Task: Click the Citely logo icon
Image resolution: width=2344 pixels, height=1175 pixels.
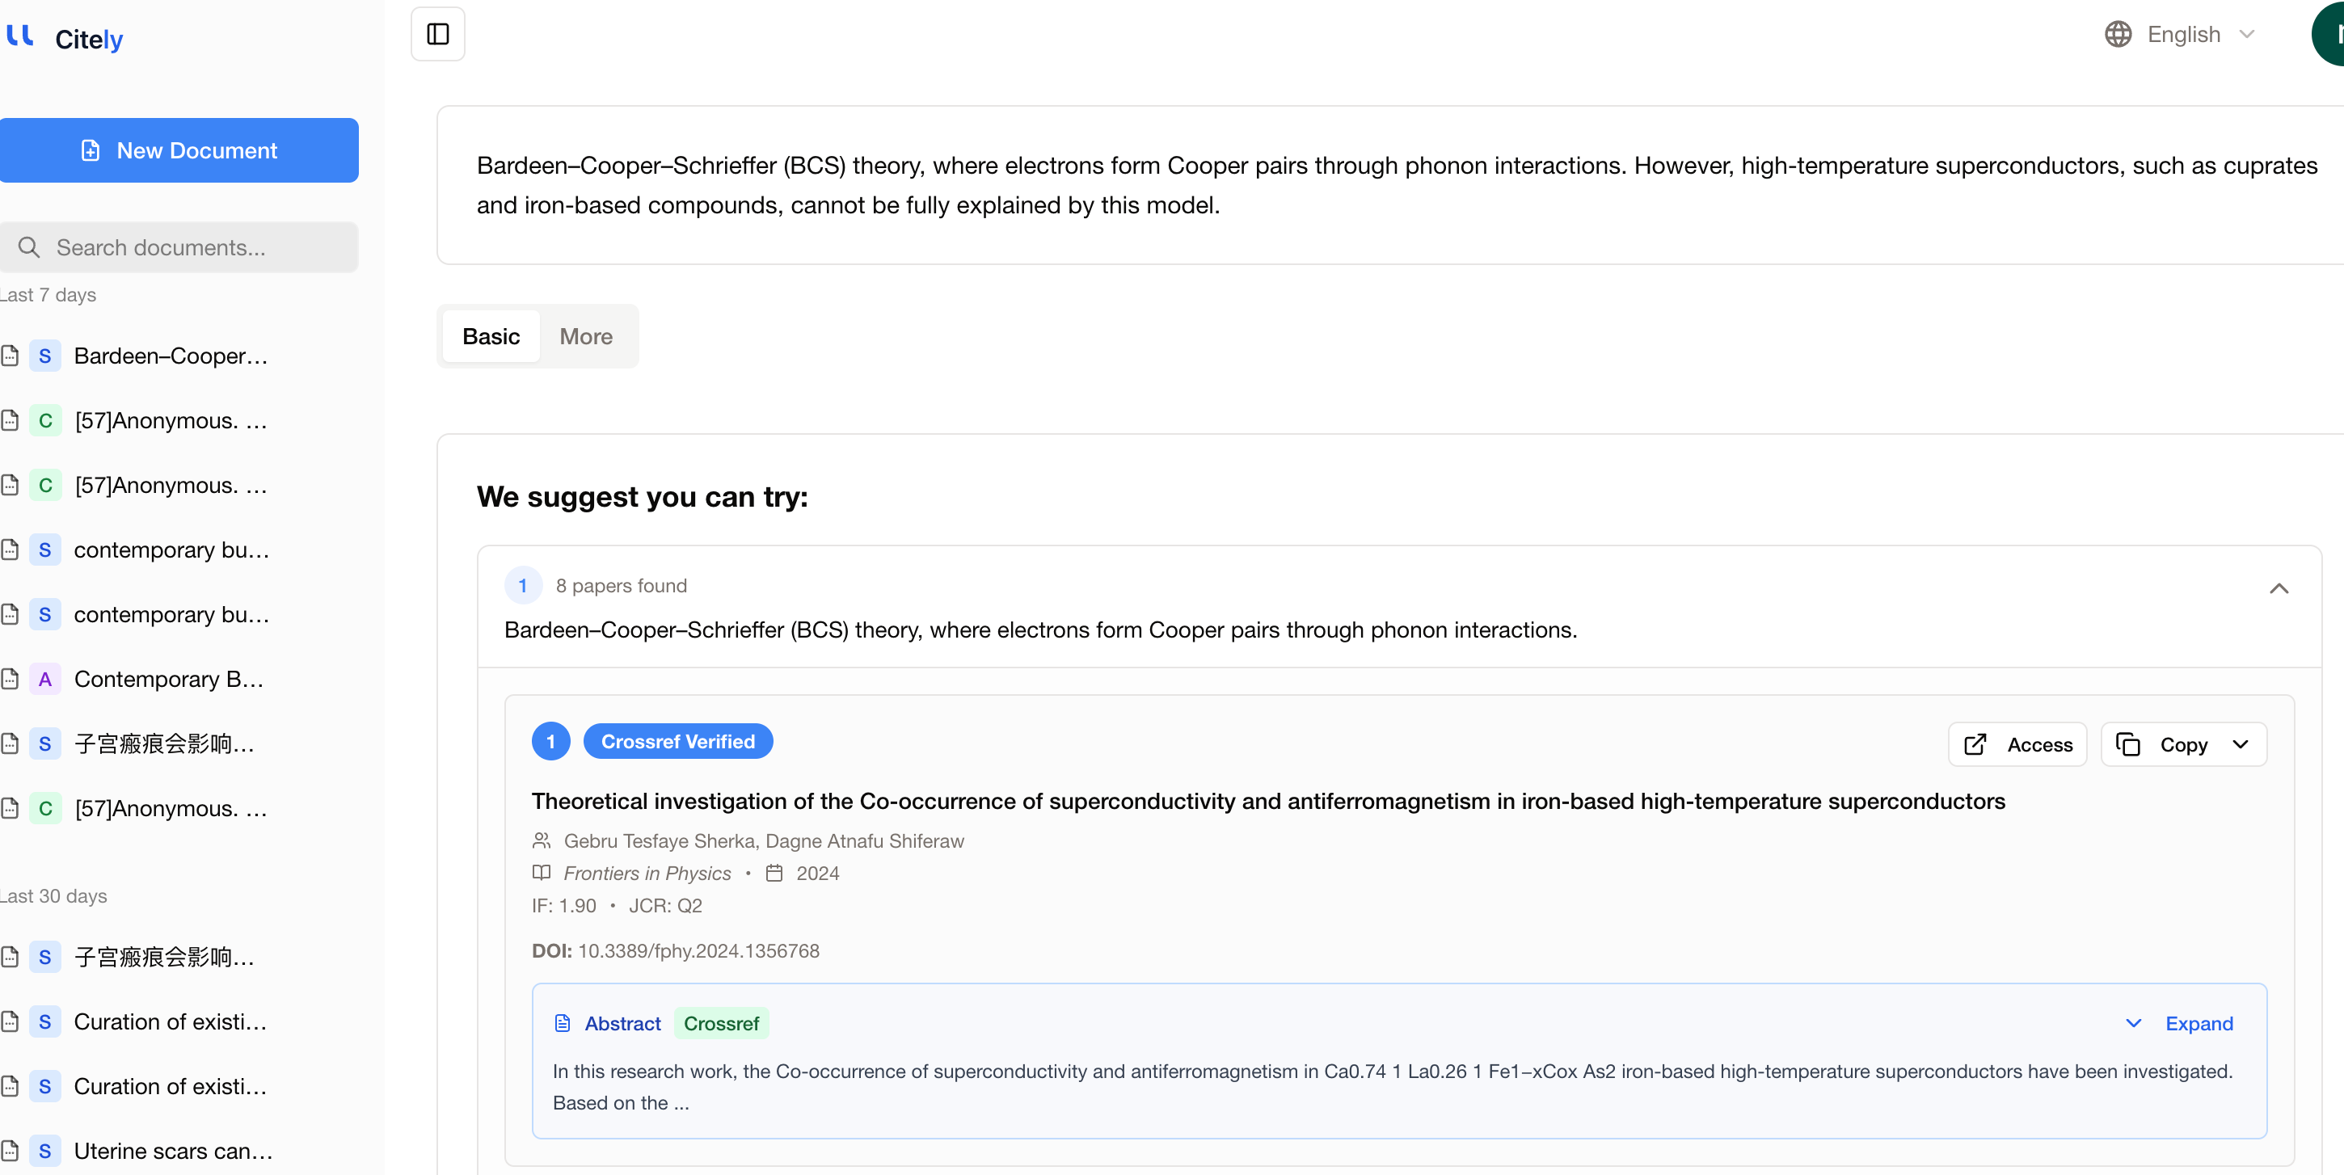Action: [x=20, y=36]
